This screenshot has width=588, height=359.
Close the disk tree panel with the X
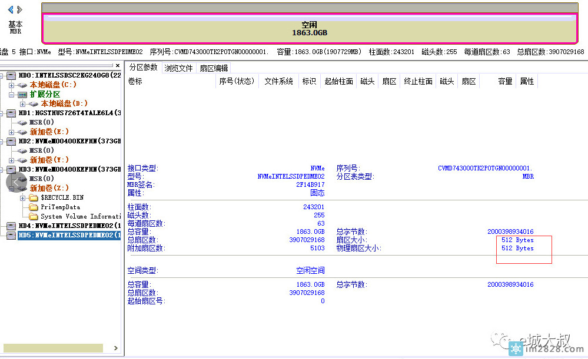click(x=117, y=66)
